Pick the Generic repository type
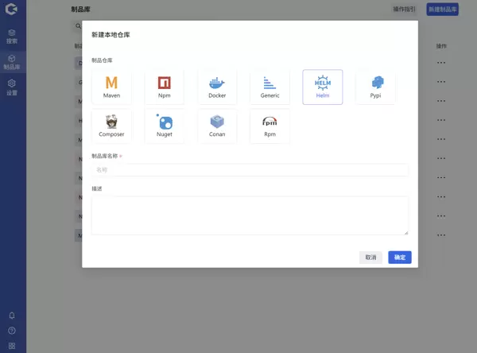 270,87
